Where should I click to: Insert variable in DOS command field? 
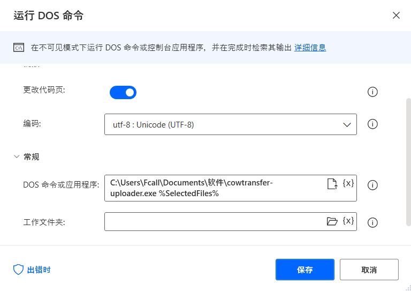pyautogui.click(x=348, y=183)
